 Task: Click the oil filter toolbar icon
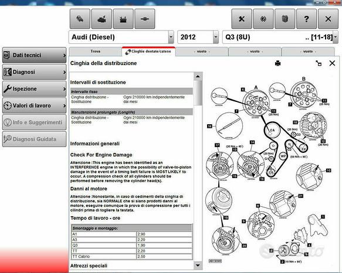(285, 19)
